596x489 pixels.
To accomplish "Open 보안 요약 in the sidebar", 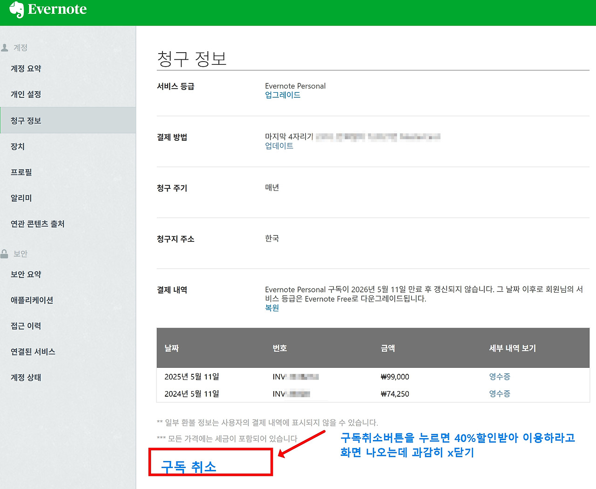I will pyautogui.click(x=26, y=275).
